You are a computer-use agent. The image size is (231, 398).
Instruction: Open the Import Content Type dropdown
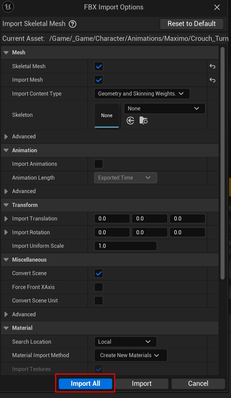tap(142, 94)
